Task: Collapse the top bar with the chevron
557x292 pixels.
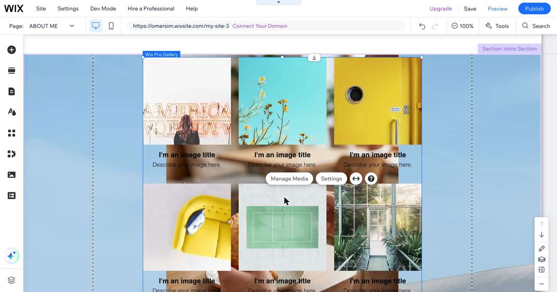Action: pos(278,3)
